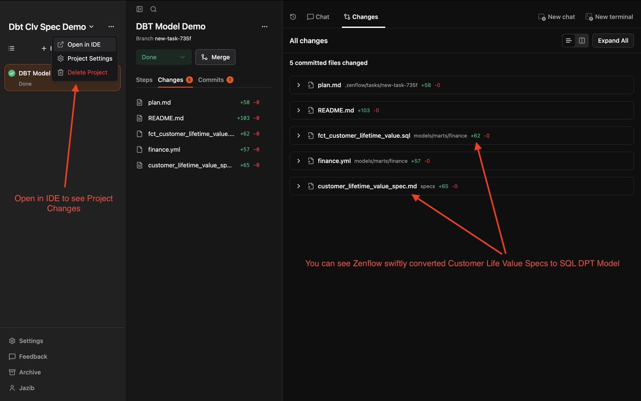Click the Merge branch button with git icon
The width and height of the screenshot is (641, 401).
point(215,57)
